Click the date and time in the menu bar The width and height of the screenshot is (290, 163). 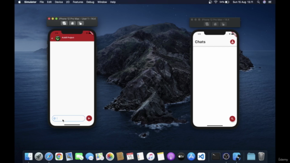click(243, 2)
